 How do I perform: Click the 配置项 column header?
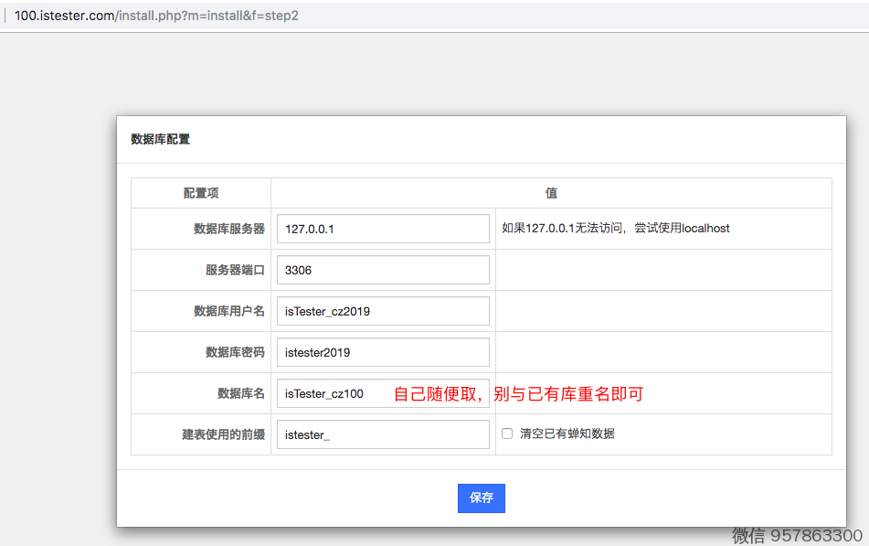click(201, 193)
